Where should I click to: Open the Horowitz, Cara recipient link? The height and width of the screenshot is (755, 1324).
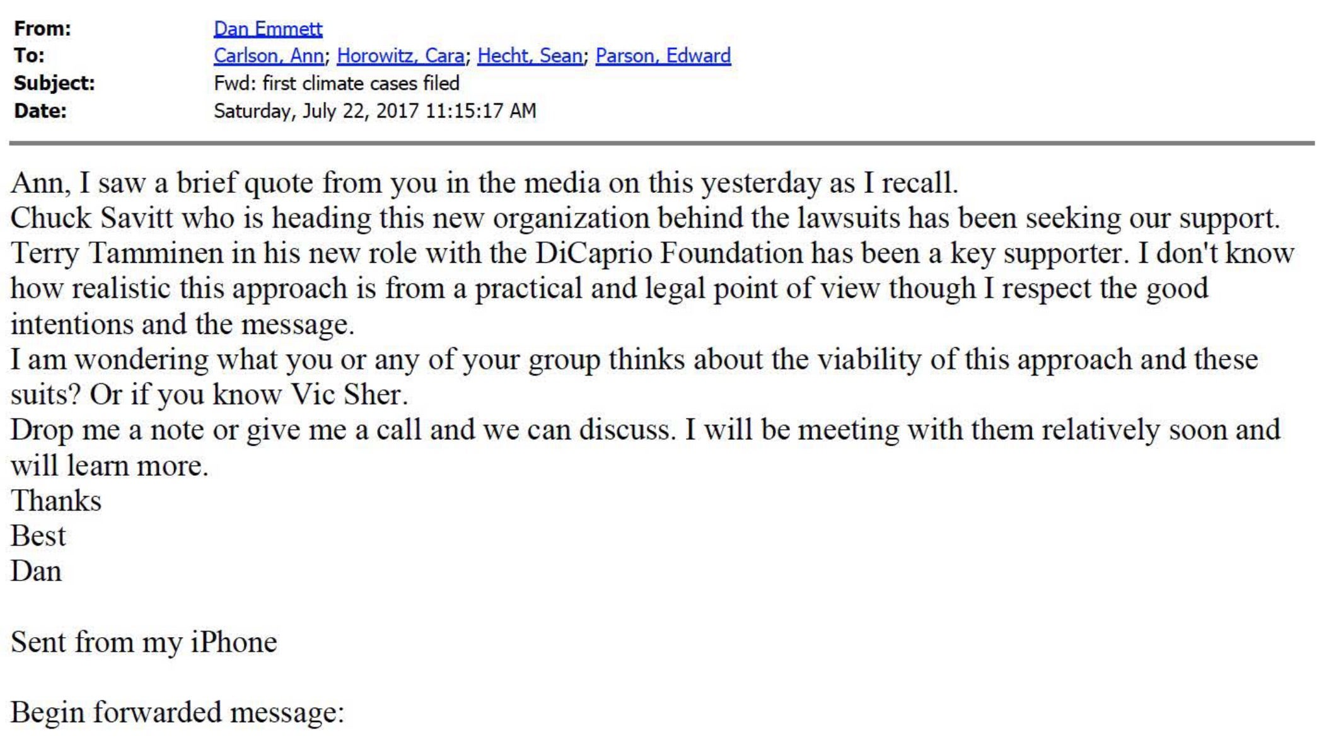click(x=400, y=55)
